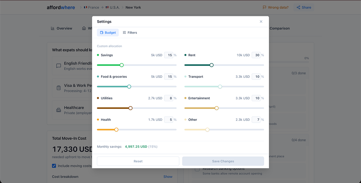Click the 17,330 USD total amount
The width and height of the screenshot is (361, 183).
tap(72, 149)
